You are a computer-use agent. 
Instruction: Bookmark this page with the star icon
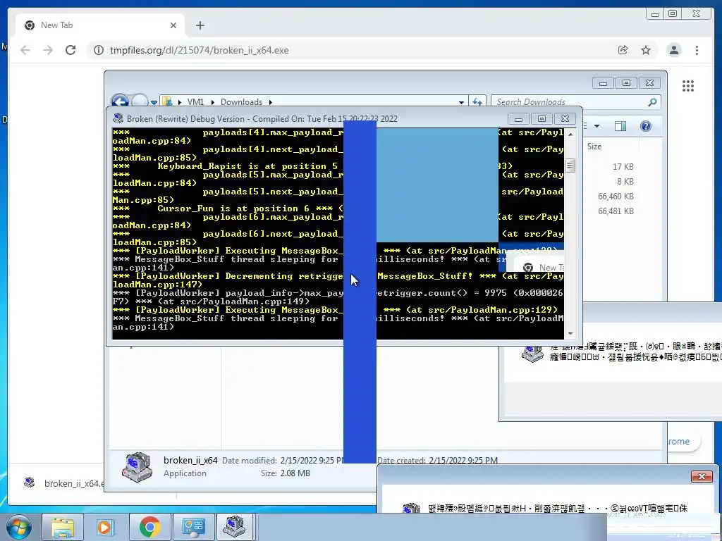(646, 50)
